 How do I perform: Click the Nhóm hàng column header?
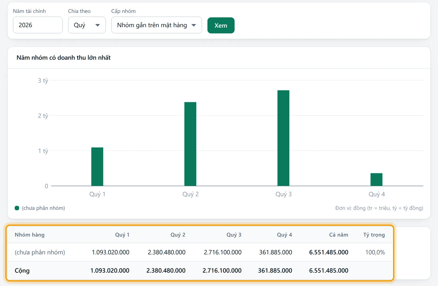30,235
